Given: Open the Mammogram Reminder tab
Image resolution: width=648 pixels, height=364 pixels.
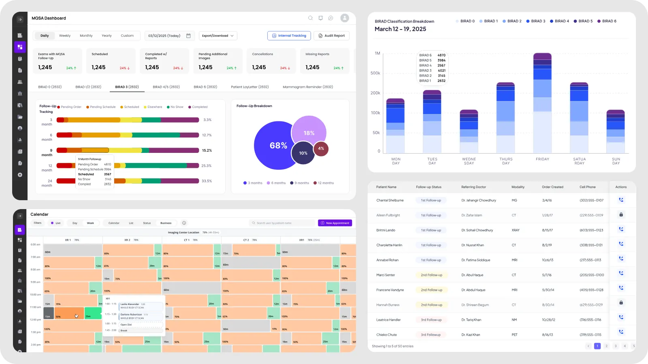Looking at the screenshot, I should pos(308,87).
